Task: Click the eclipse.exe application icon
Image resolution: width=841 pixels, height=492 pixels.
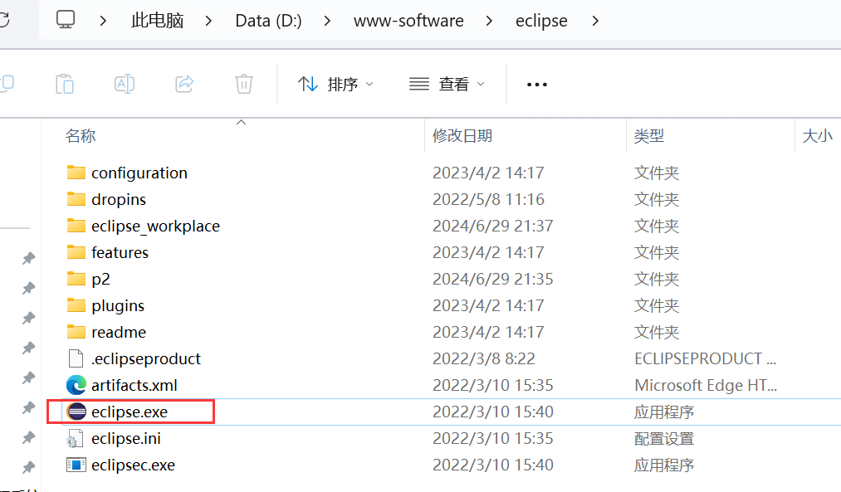Action: [x=76, y=412]
